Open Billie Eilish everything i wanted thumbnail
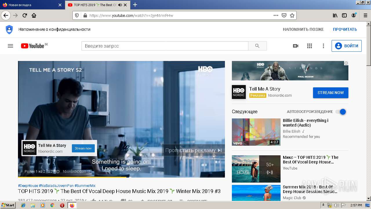371x209 pixels. click(256, 132)
